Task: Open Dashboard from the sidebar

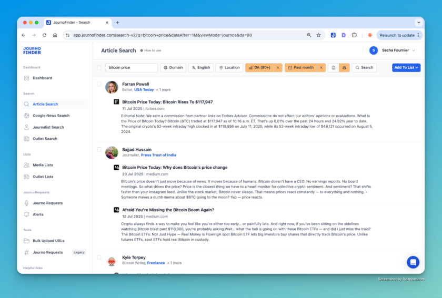Action: (42, 78)
